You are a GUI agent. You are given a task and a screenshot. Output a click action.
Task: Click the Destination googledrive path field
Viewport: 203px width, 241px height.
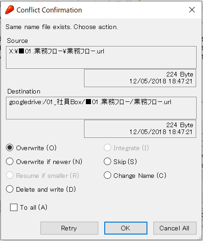[x=101, y=108]
